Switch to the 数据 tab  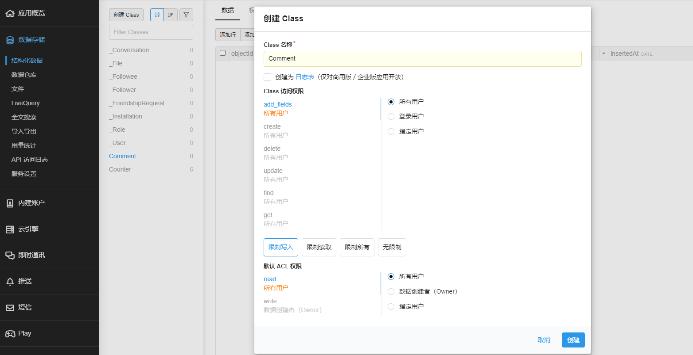point(227,10)
